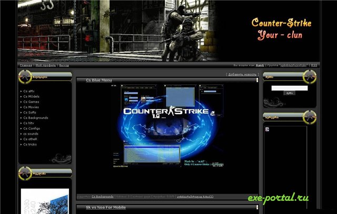Click the search submit button

pyautogui.click(x=289, y=93)
